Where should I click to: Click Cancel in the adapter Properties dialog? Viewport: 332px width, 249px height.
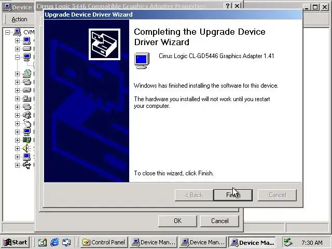point(219,221)
